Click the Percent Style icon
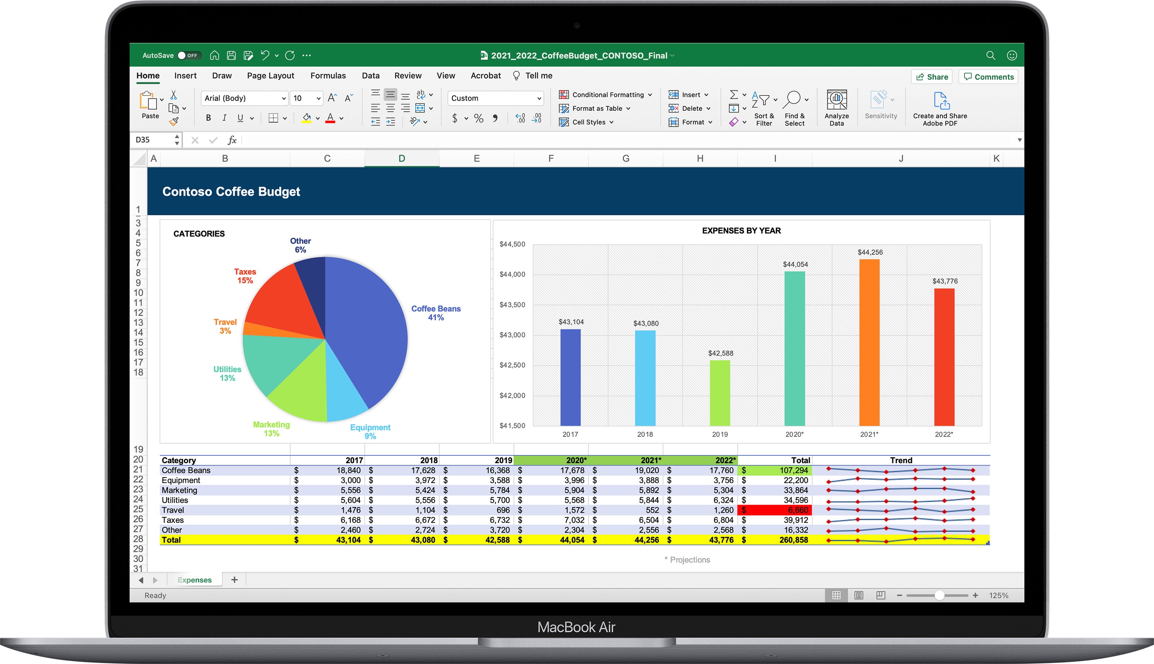This screenshot has width=1154, height=664. coord(478,118)
